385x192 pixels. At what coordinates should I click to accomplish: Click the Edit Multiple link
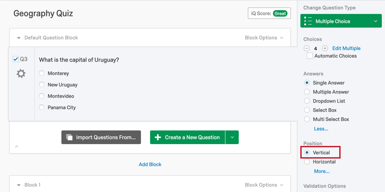(x=346, y=48)
